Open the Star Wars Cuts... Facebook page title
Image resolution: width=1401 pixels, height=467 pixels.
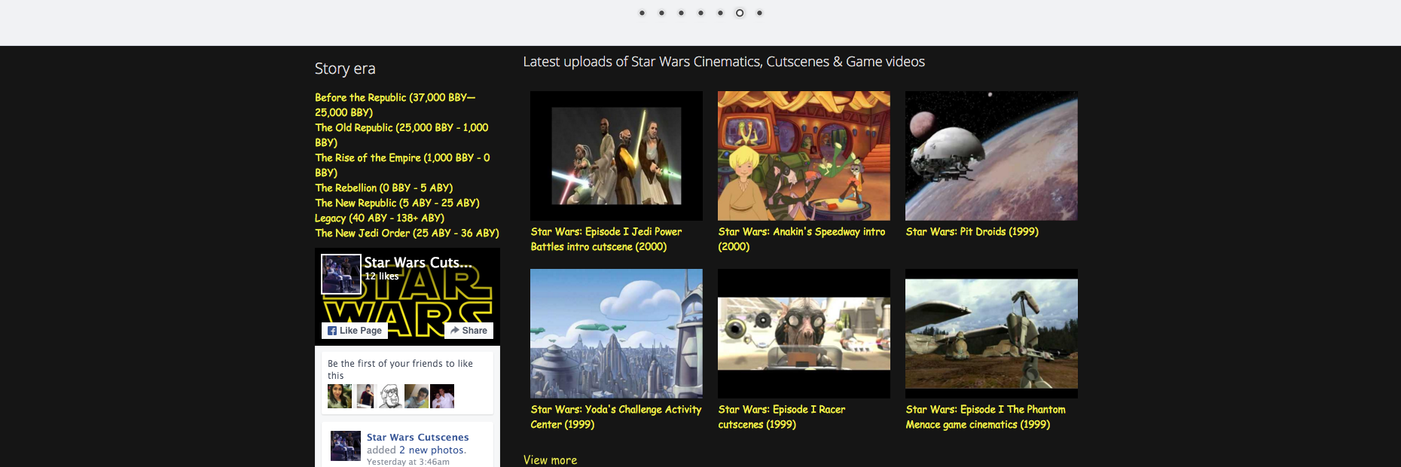[x=418, y=262]
